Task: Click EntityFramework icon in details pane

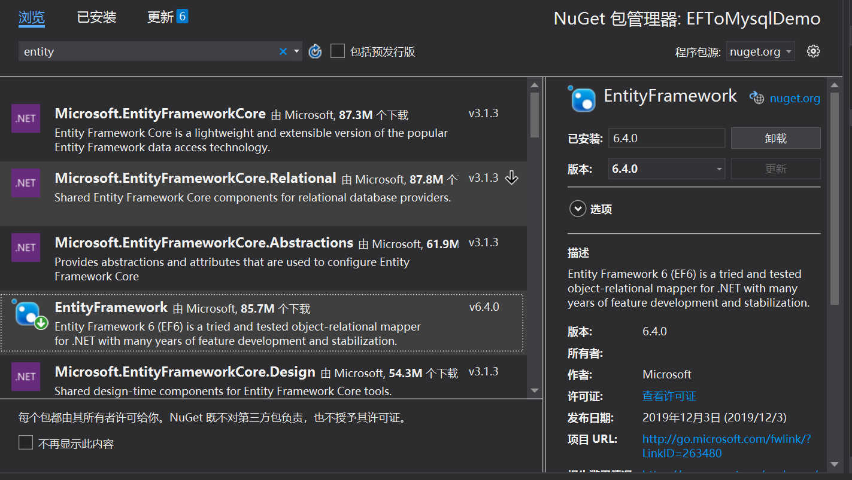Action: pos(582,98)
